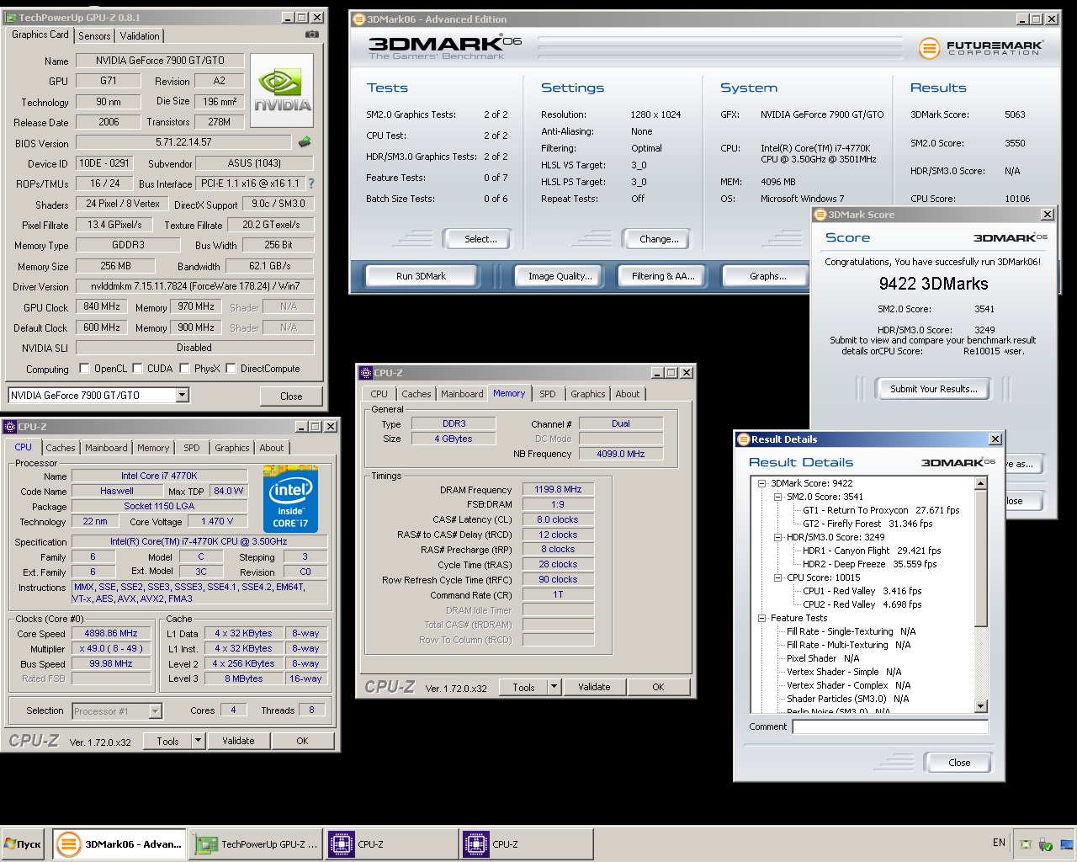The image size is (1077, 862).
Task: Open SPD tab in CPU-Z Memory window
Action: pyautogui.click(x=548, y=394)
